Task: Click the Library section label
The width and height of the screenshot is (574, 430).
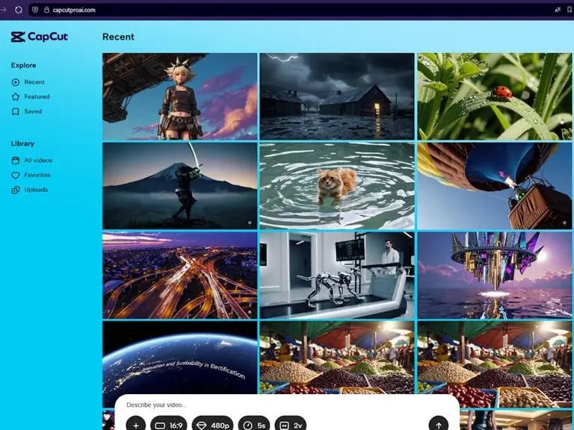Action: [22, 143]
